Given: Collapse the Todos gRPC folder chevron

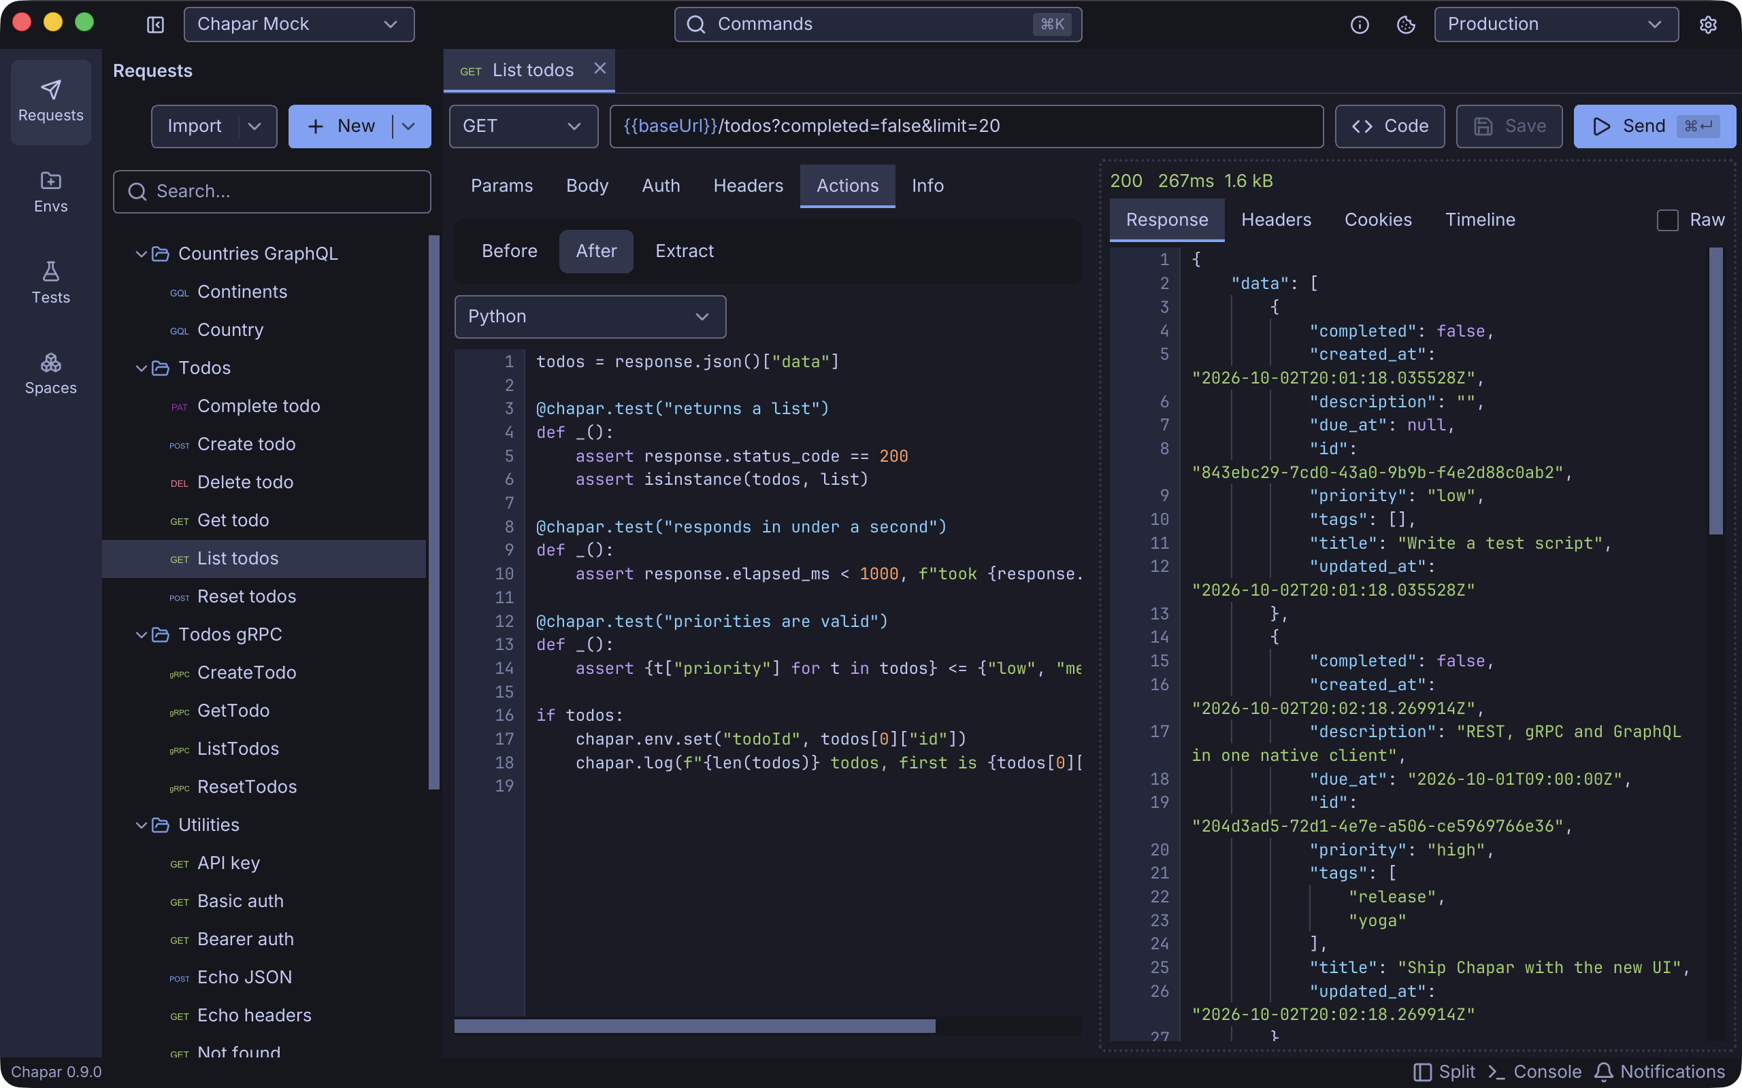Looking at the screenshot, I should click(141, 634).
